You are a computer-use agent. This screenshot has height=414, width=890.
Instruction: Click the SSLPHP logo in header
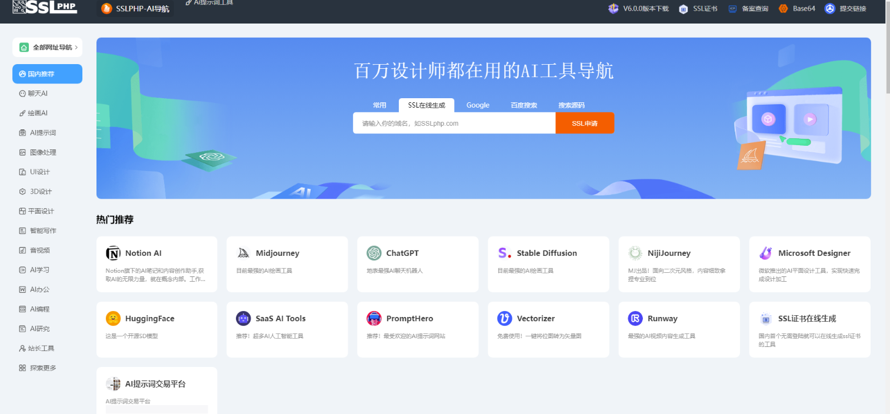pyautogui.click(x=45, y=7)
